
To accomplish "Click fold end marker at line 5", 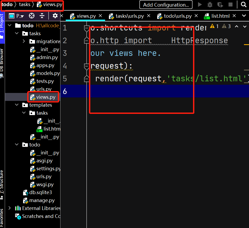I will coord(86,79).
